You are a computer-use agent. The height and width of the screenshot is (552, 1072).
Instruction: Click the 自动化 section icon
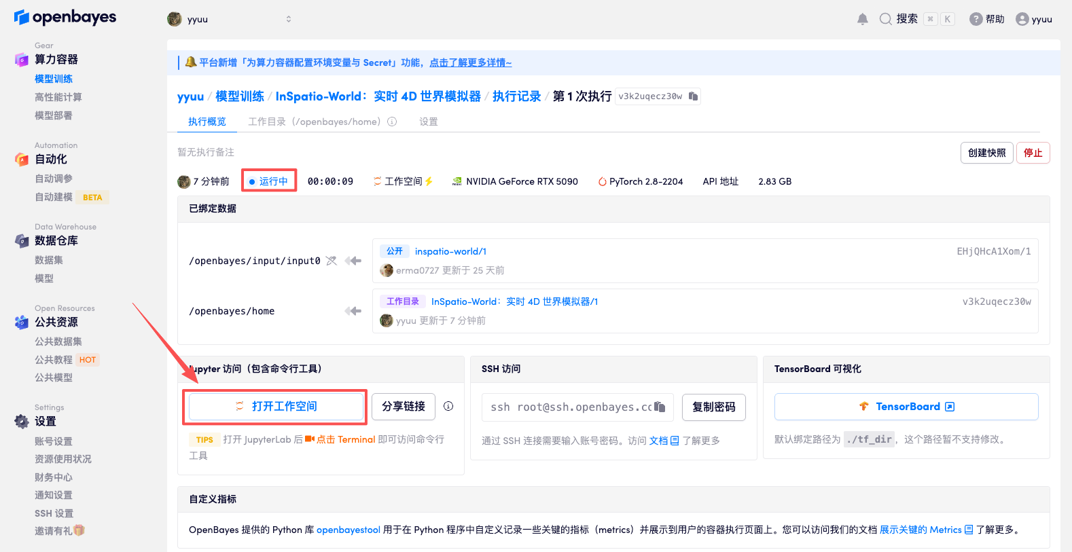coord(22,160)
